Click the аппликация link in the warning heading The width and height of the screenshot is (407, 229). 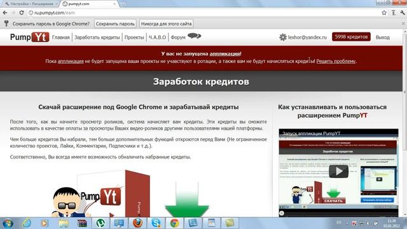(224, 53)
